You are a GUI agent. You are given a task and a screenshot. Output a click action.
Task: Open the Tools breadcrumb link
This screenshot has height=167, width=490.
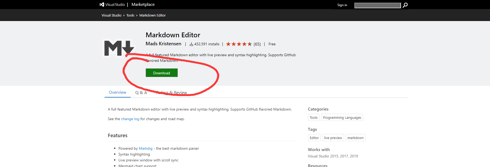pyautogui.click(x=130, y=15)
